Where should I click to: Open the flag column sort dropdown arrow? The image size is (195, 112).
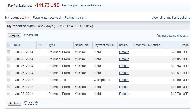44,45
